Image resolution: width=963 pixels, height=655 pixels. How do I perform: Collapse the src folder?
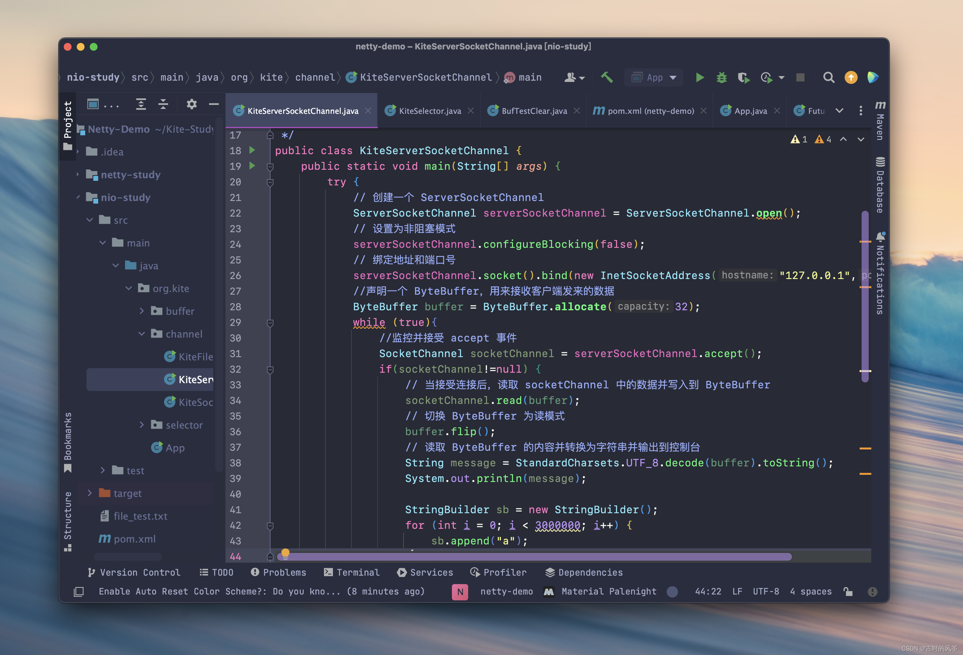89,220
